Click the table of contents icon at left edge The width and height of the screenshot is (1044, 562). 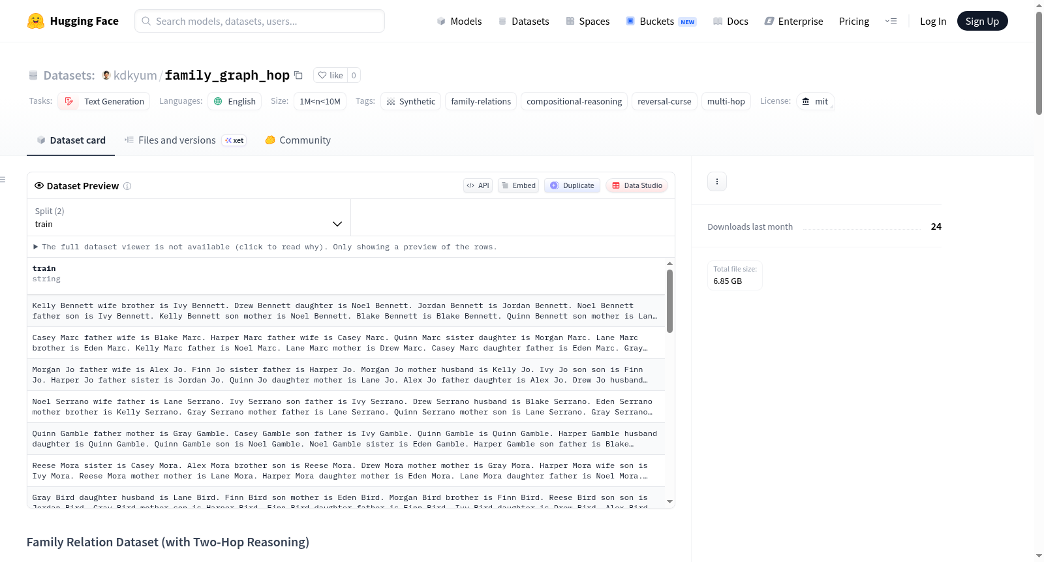point(3,180)
